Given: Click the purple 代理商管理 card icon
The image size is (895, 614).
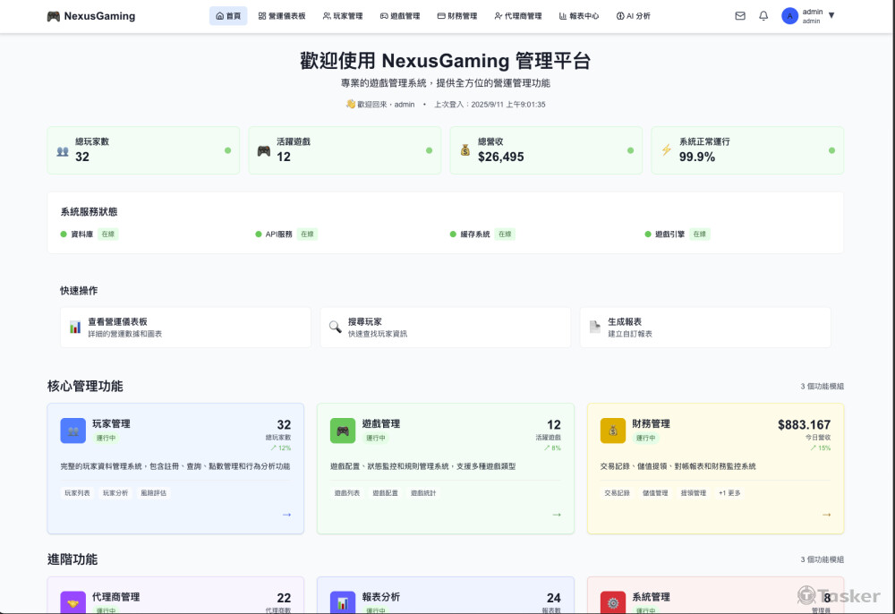Looking at the screenshot, I should point(73,602).
